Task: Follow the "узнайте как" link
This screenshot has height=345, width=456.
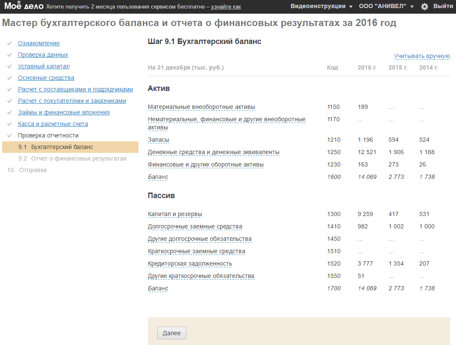Action: pos(226,7)
